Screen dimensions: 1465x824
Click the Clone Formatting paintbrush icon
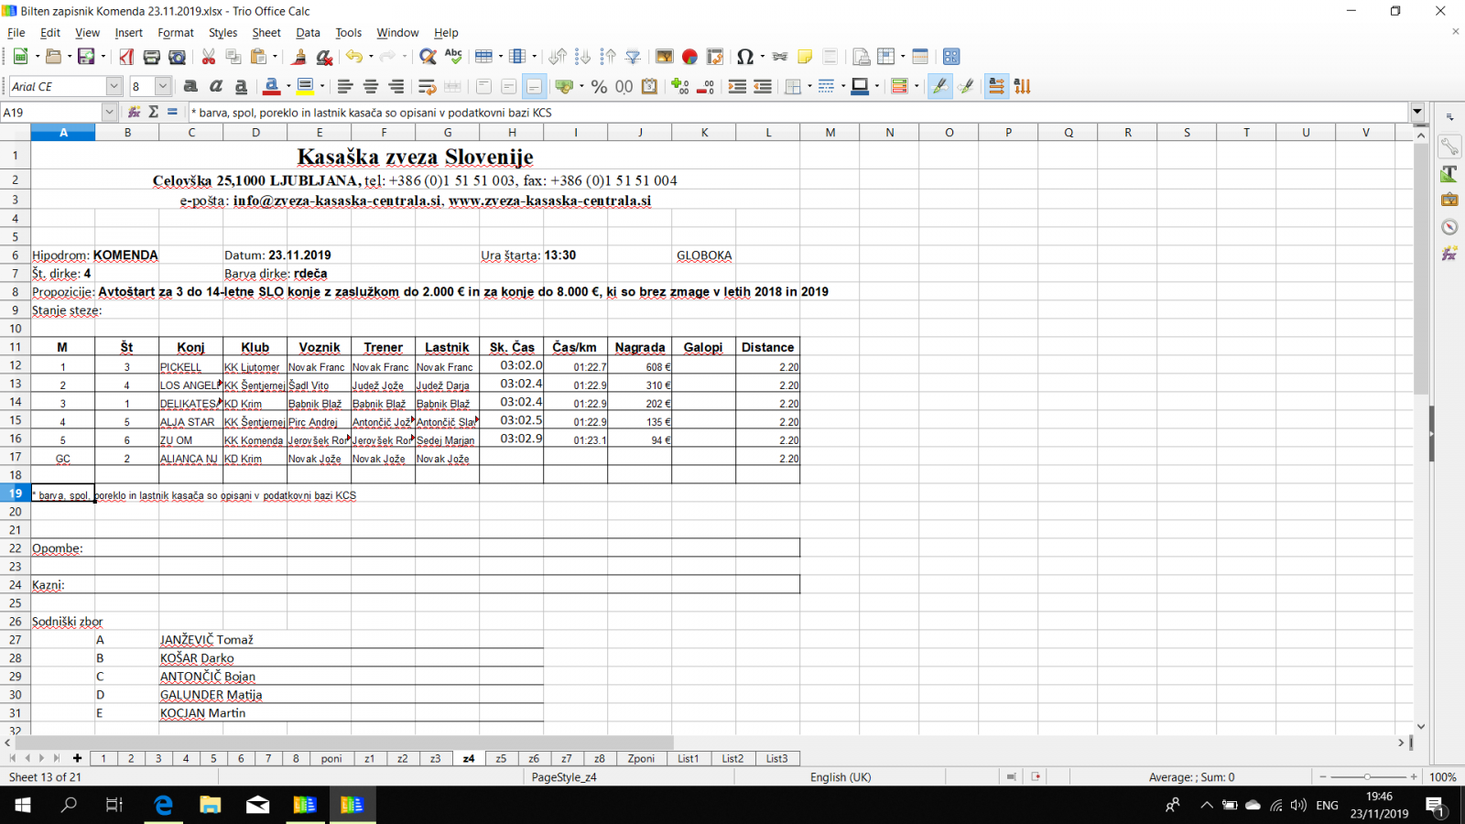(298, 57)
